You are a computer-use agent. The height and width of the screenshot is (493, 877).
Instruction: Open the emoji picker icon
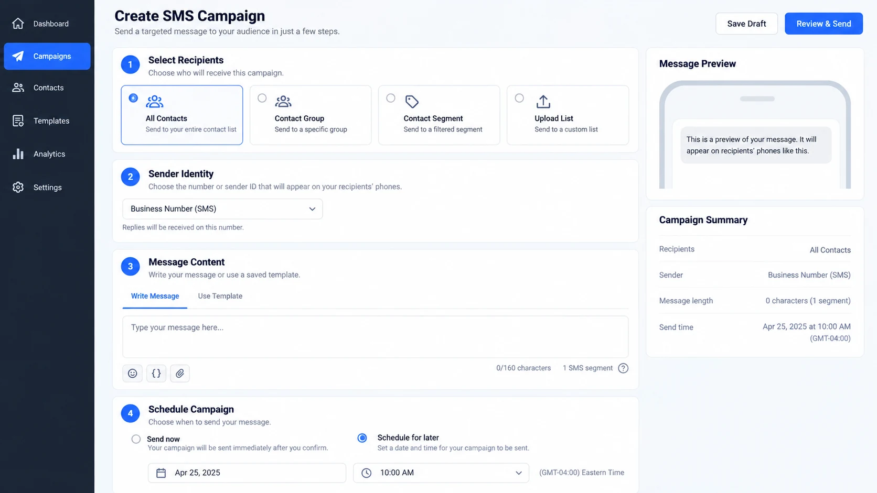(132, 373)
